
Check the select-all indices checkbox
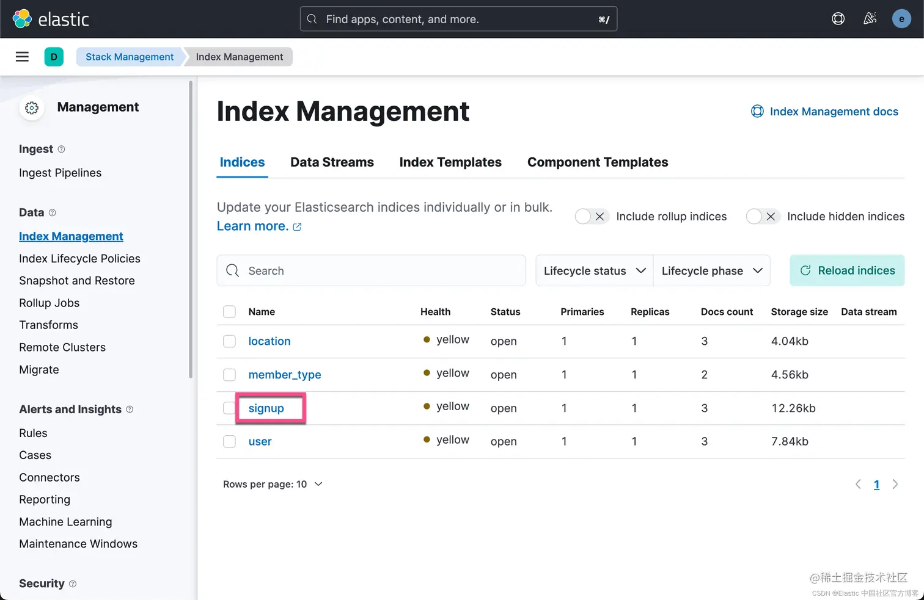(229, 311)
